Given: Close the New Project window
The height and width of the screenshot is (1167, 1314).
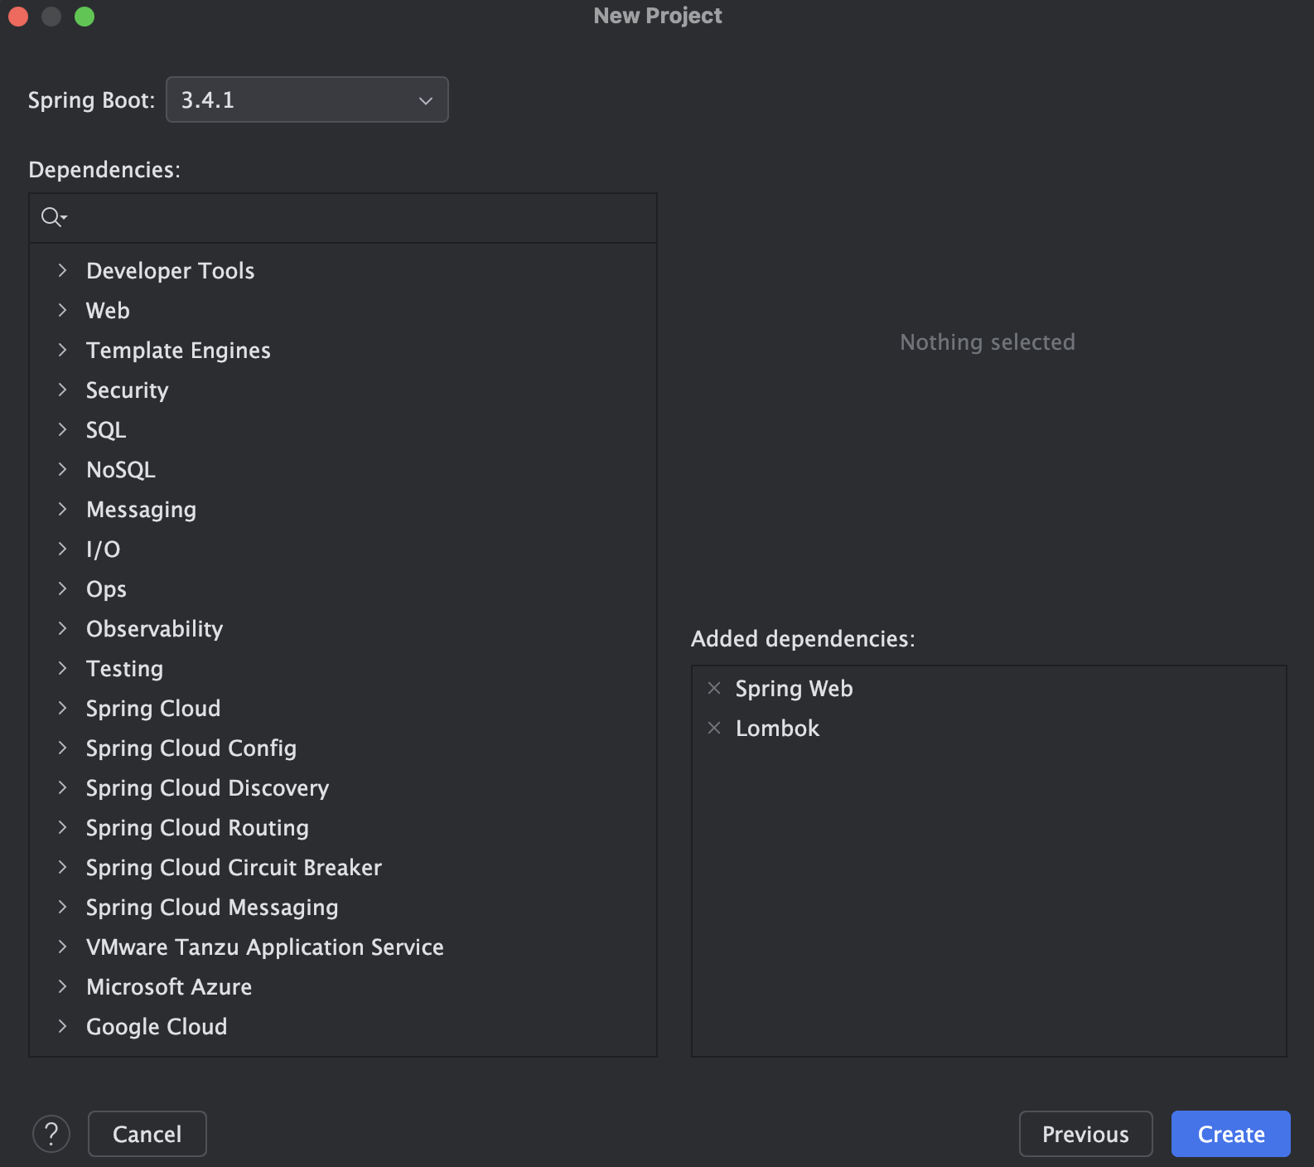Looking at the screenshot, I should [x=18, y=17].
